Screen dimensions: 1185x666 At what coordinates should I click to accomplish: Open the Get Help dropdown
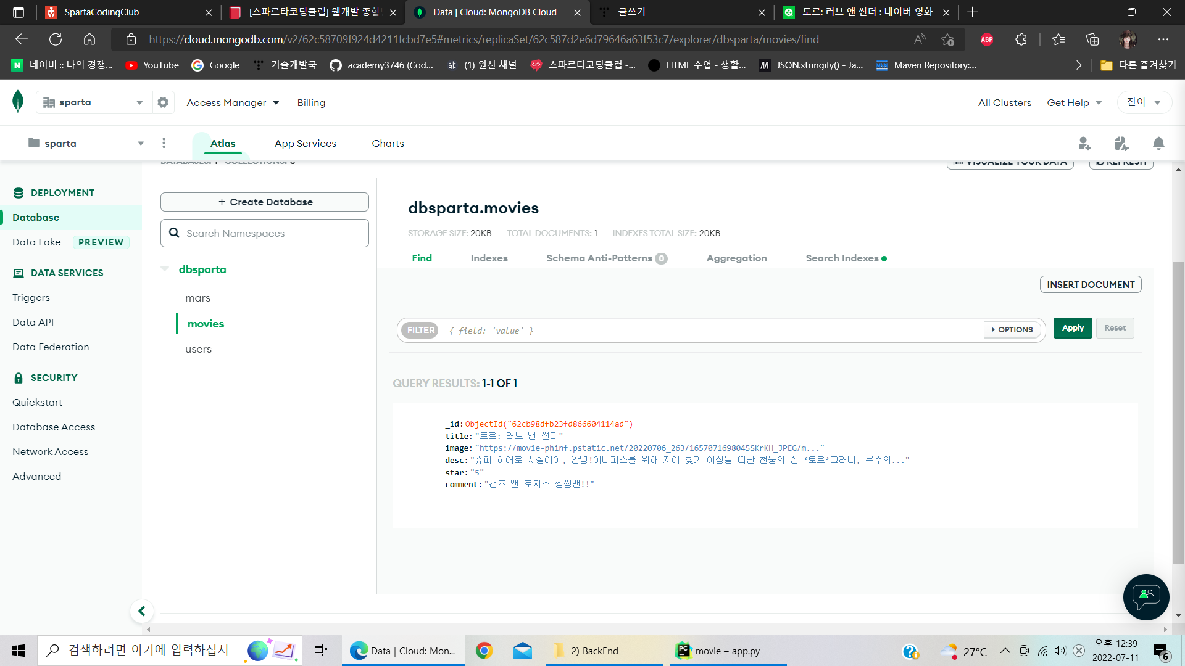click(x=1074, y=103)
